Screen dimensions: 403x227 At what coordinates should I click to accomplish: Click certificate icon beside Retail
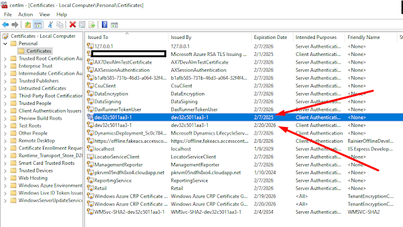point(90,188)
